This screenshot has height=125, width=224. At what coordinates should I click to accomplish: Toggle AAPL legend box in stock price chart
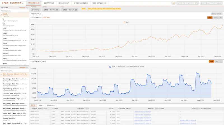tap(125, 22)
